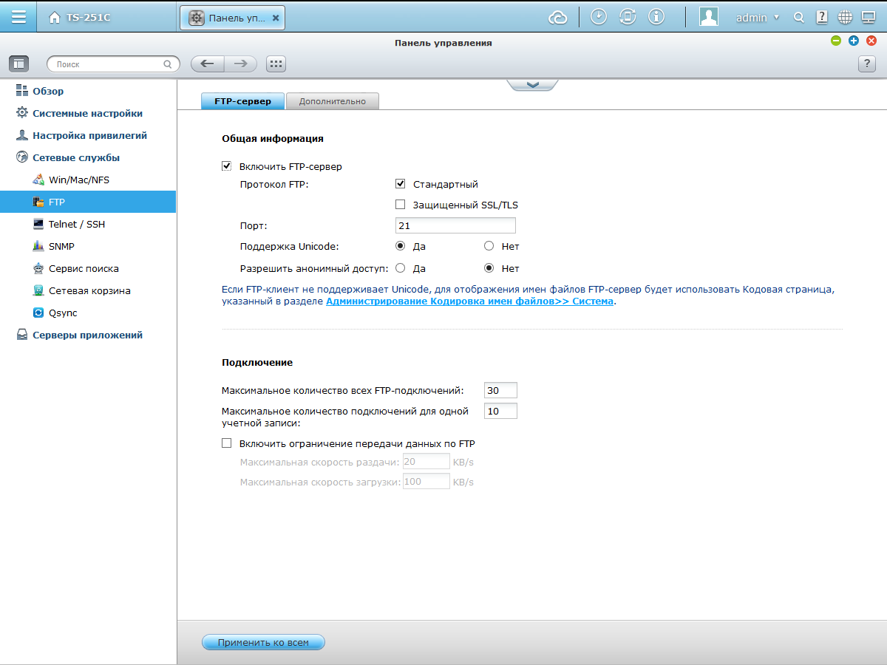Open desktop preferences monitor icon
This screenshot has width=887, height=665.
click(x=869, y=17)
